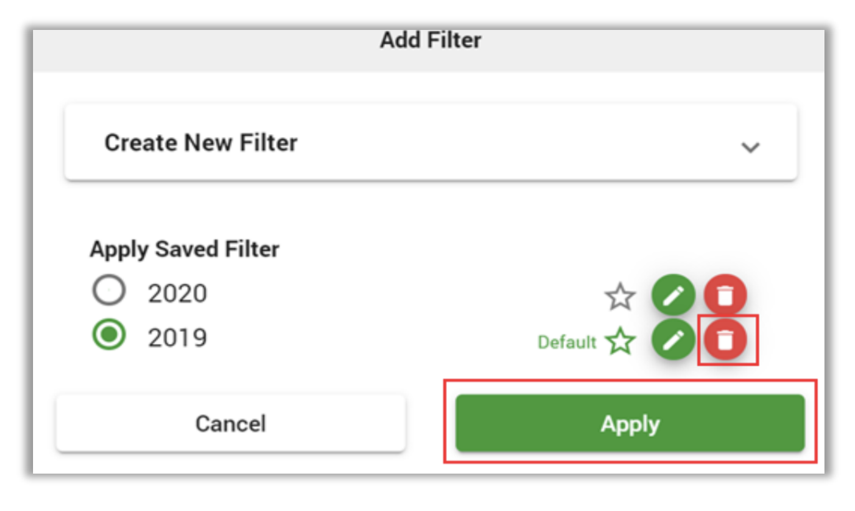Delete the 2020 saved filter
Image resolution: width=855 pixels, height=511 pixels.
725,295
